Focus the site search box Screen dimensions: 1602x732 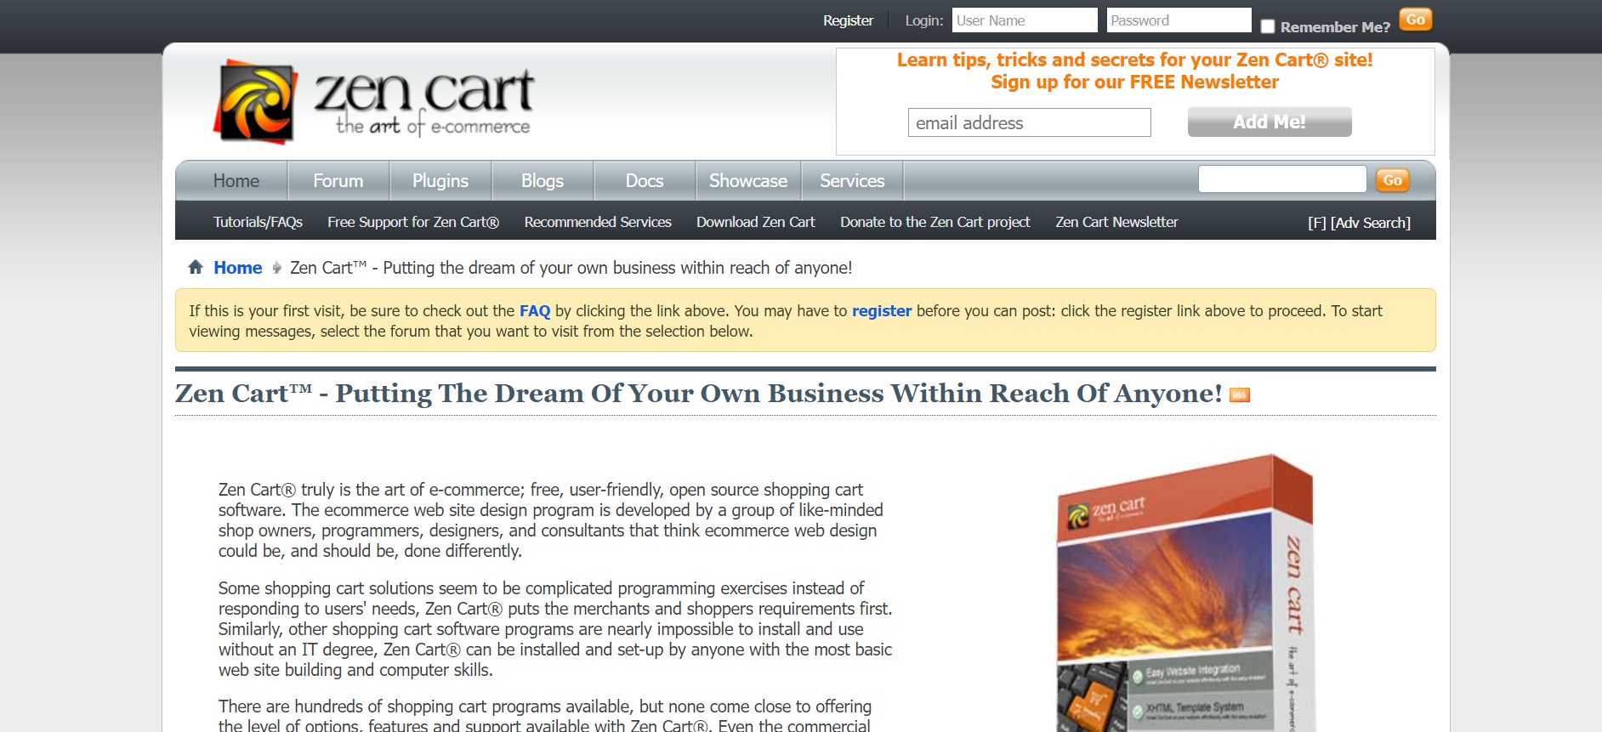coord(1282,179)
